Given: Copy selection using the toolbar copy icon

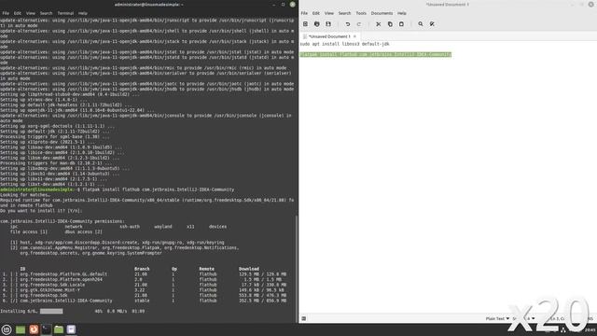Looking at the screenshot, I should click(390, 24).
